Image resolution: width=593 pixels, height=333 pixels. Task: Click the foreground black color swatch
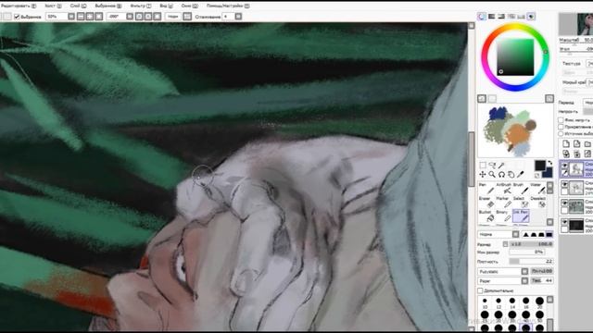tap(539, 166)
